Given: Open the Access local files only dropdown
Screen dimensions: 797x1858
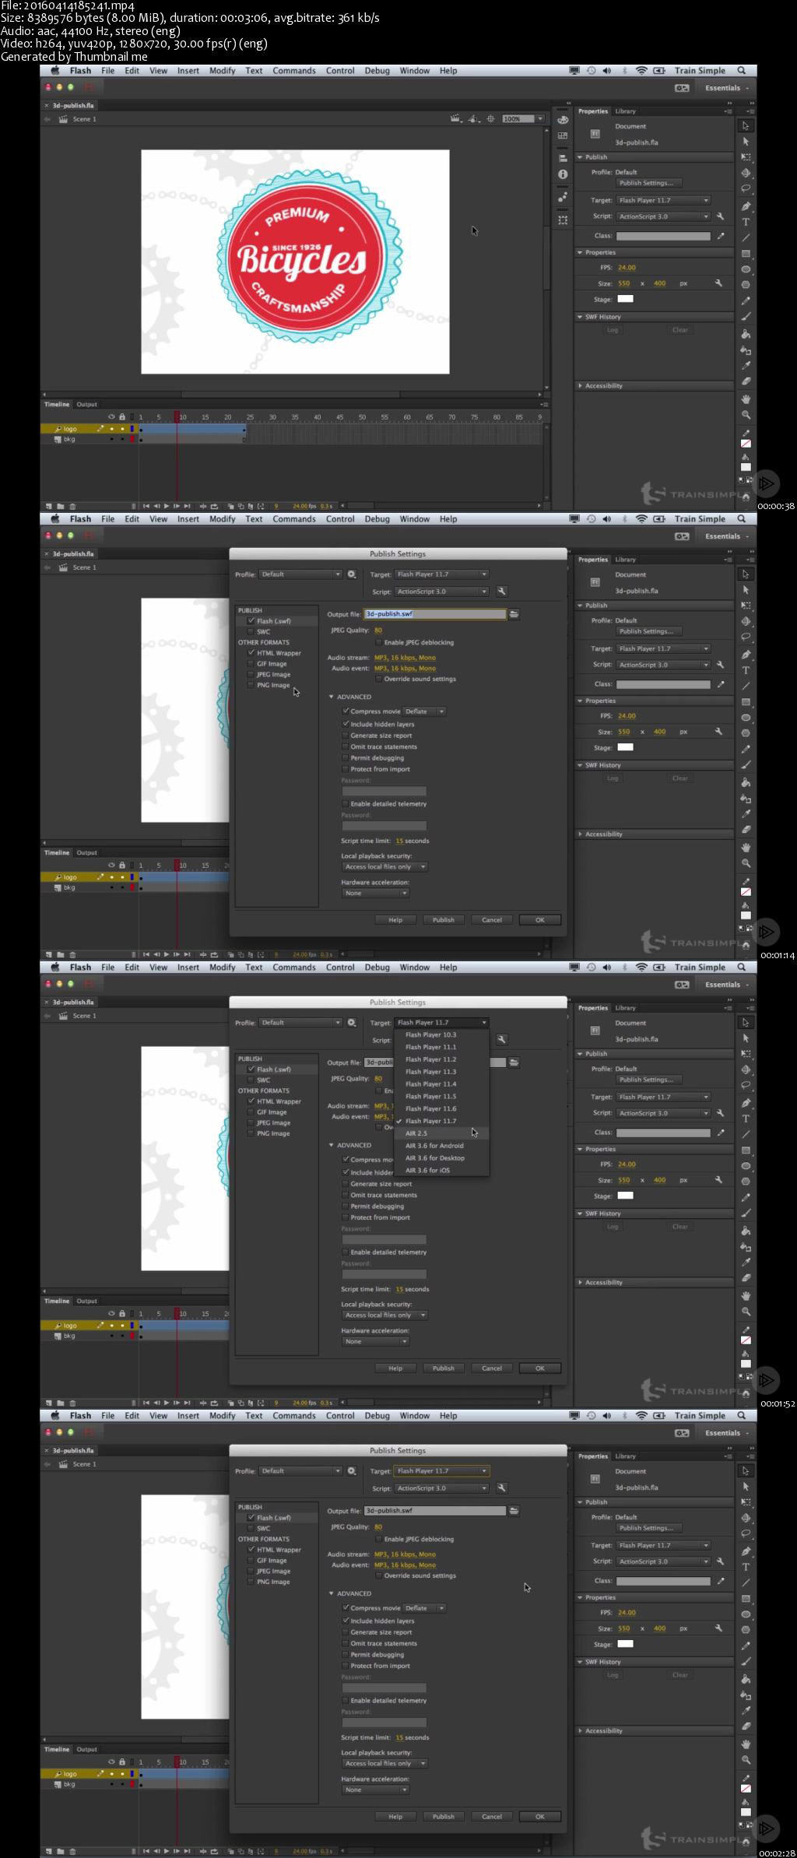Looking at the screenshot, I should (384, 867).
